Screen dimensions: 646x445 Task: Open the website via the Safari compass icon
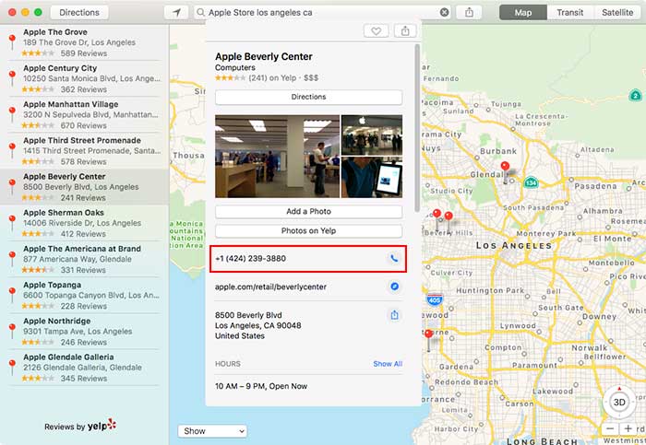click(394, 287)
